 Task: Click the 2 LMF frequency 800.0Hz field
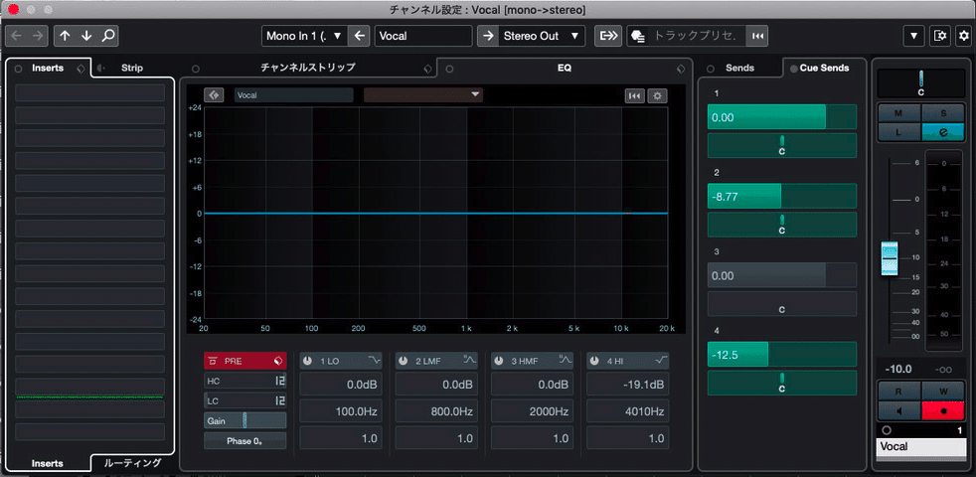(436, 411)
